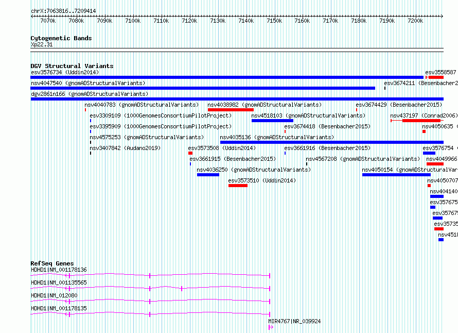This screenshot has width=458, height=333.
Task: Click esv3395909 variant label
Action: [161, 126]
